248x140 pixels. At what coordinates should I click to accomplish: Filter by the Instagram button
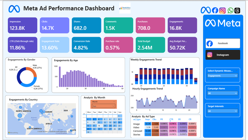(x=223, y=55)
